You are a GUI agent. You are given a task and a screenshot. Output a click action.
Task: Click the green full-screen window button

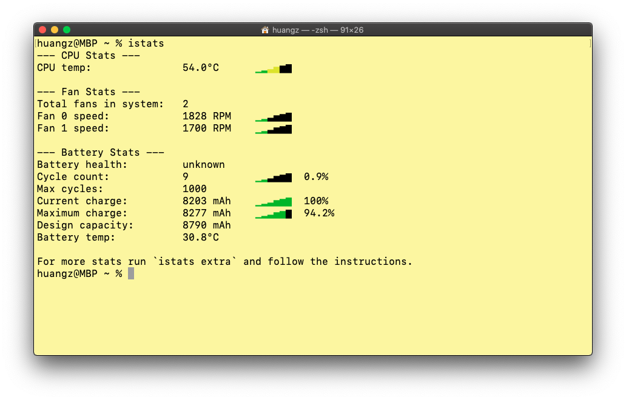[x=67, y=30]
